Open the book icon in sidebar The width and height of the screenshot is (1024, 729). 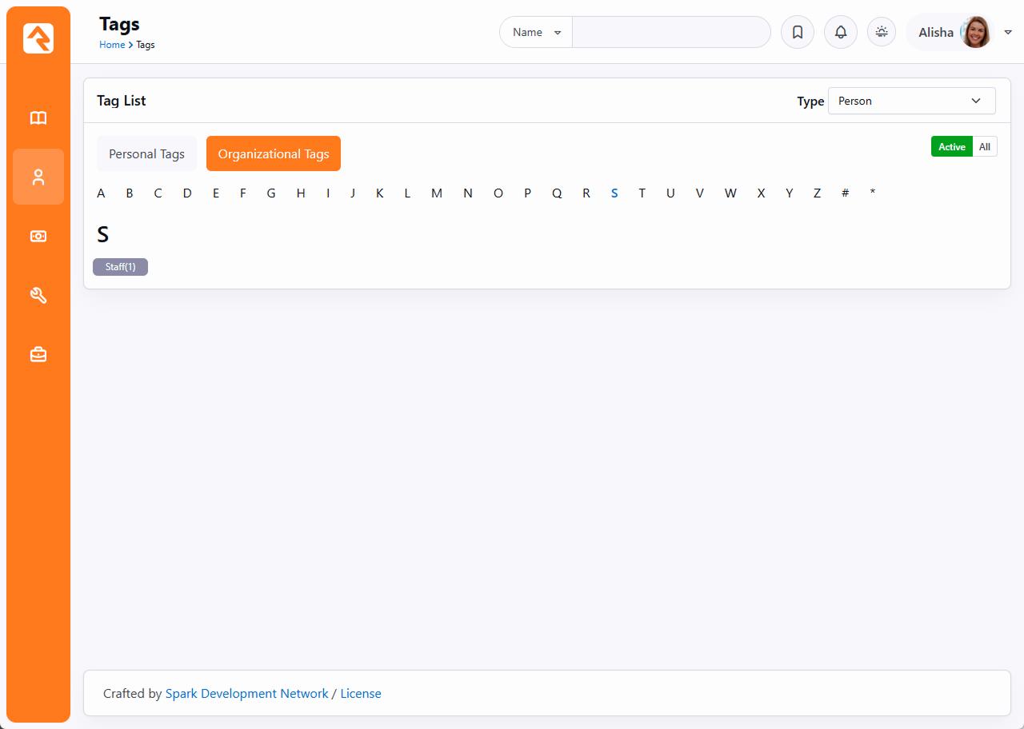click(38, 118)
